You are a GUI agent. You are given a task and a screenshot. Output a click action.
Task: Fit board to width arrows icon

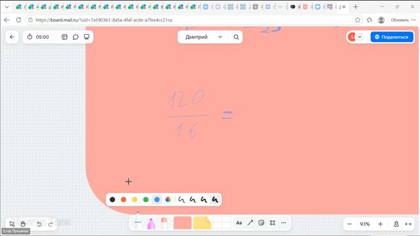click(408, 224)
